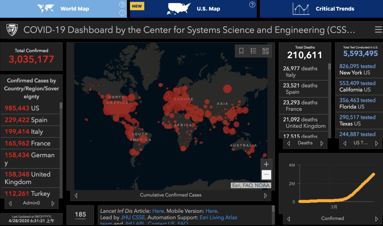The image size is (383, 226).
Task: Show next chart after Confirmed
Action: [376, 219]
